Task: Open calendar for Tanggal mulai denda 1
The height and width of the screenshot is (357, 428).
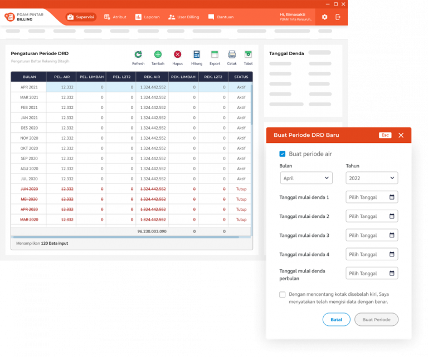Action: click(392, 197)
